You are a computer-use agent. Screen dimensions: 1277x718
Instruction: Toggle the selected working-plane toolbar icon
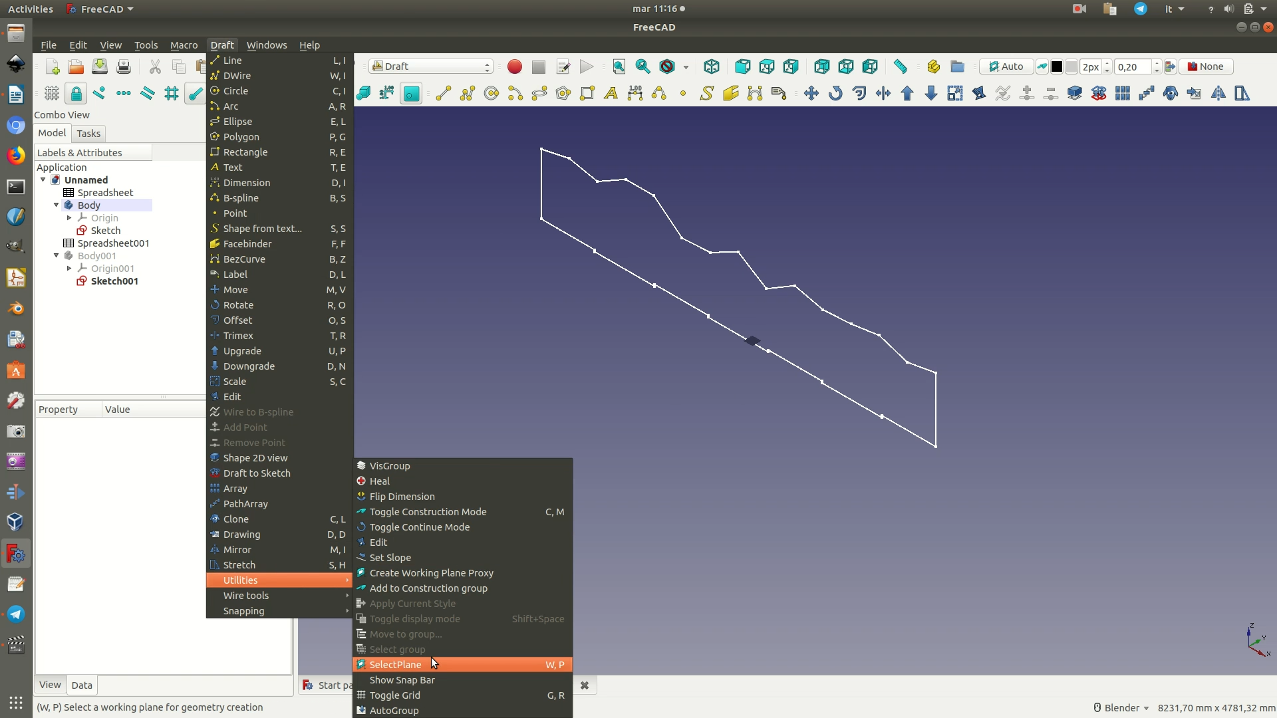click(411, 93)
